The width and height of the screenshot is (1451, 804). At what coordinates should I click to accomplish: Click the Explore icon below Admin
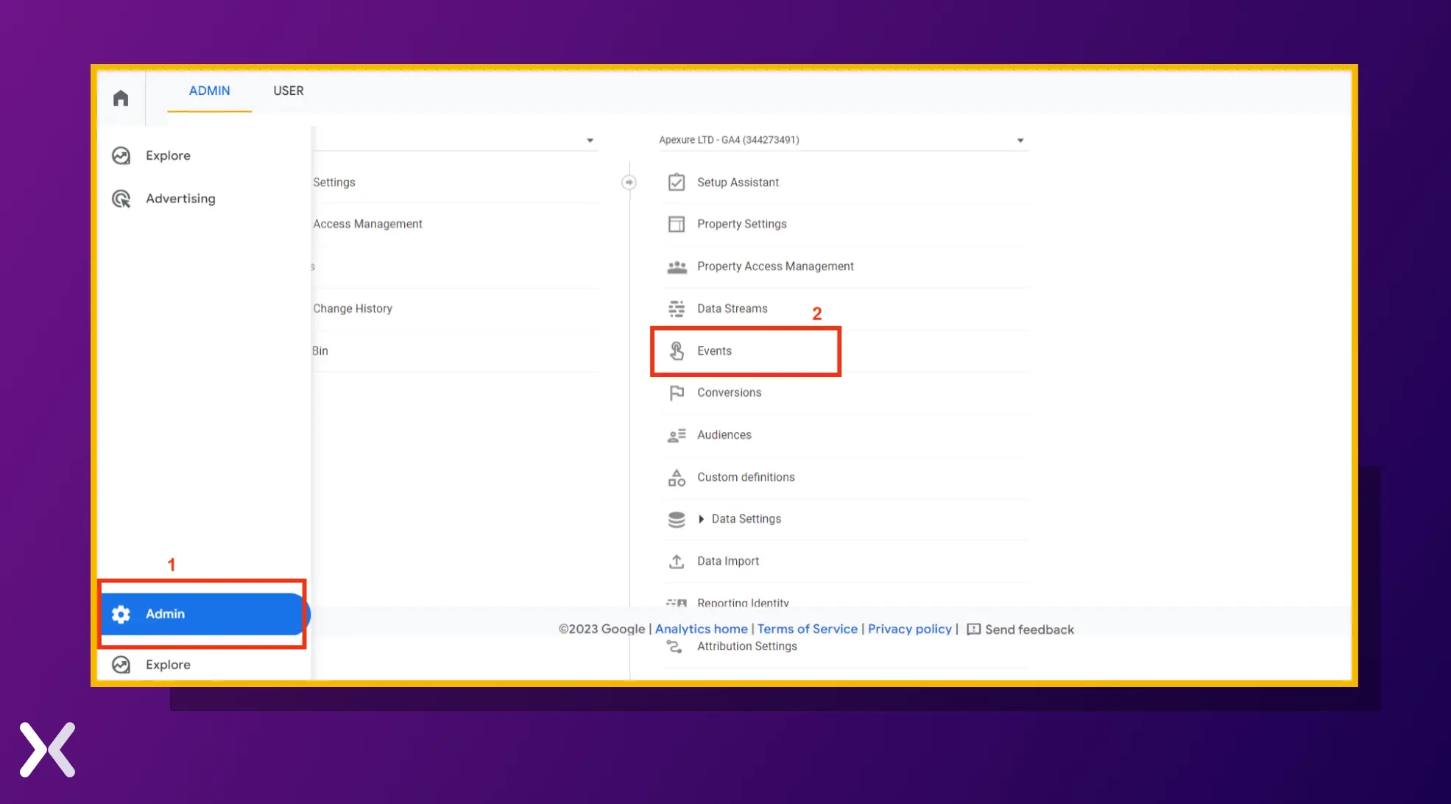click(x=121, y=665)
